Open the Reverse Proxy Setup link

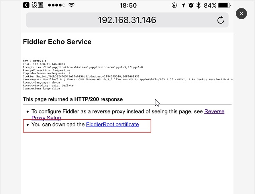pos(213,112)
